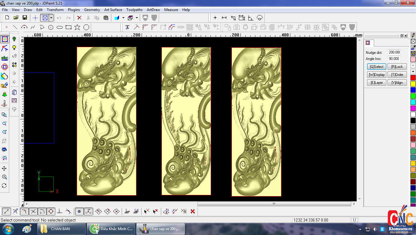Click the trim scissors tool icon
This screenshot has width=416, height=235.
point(128,27)
